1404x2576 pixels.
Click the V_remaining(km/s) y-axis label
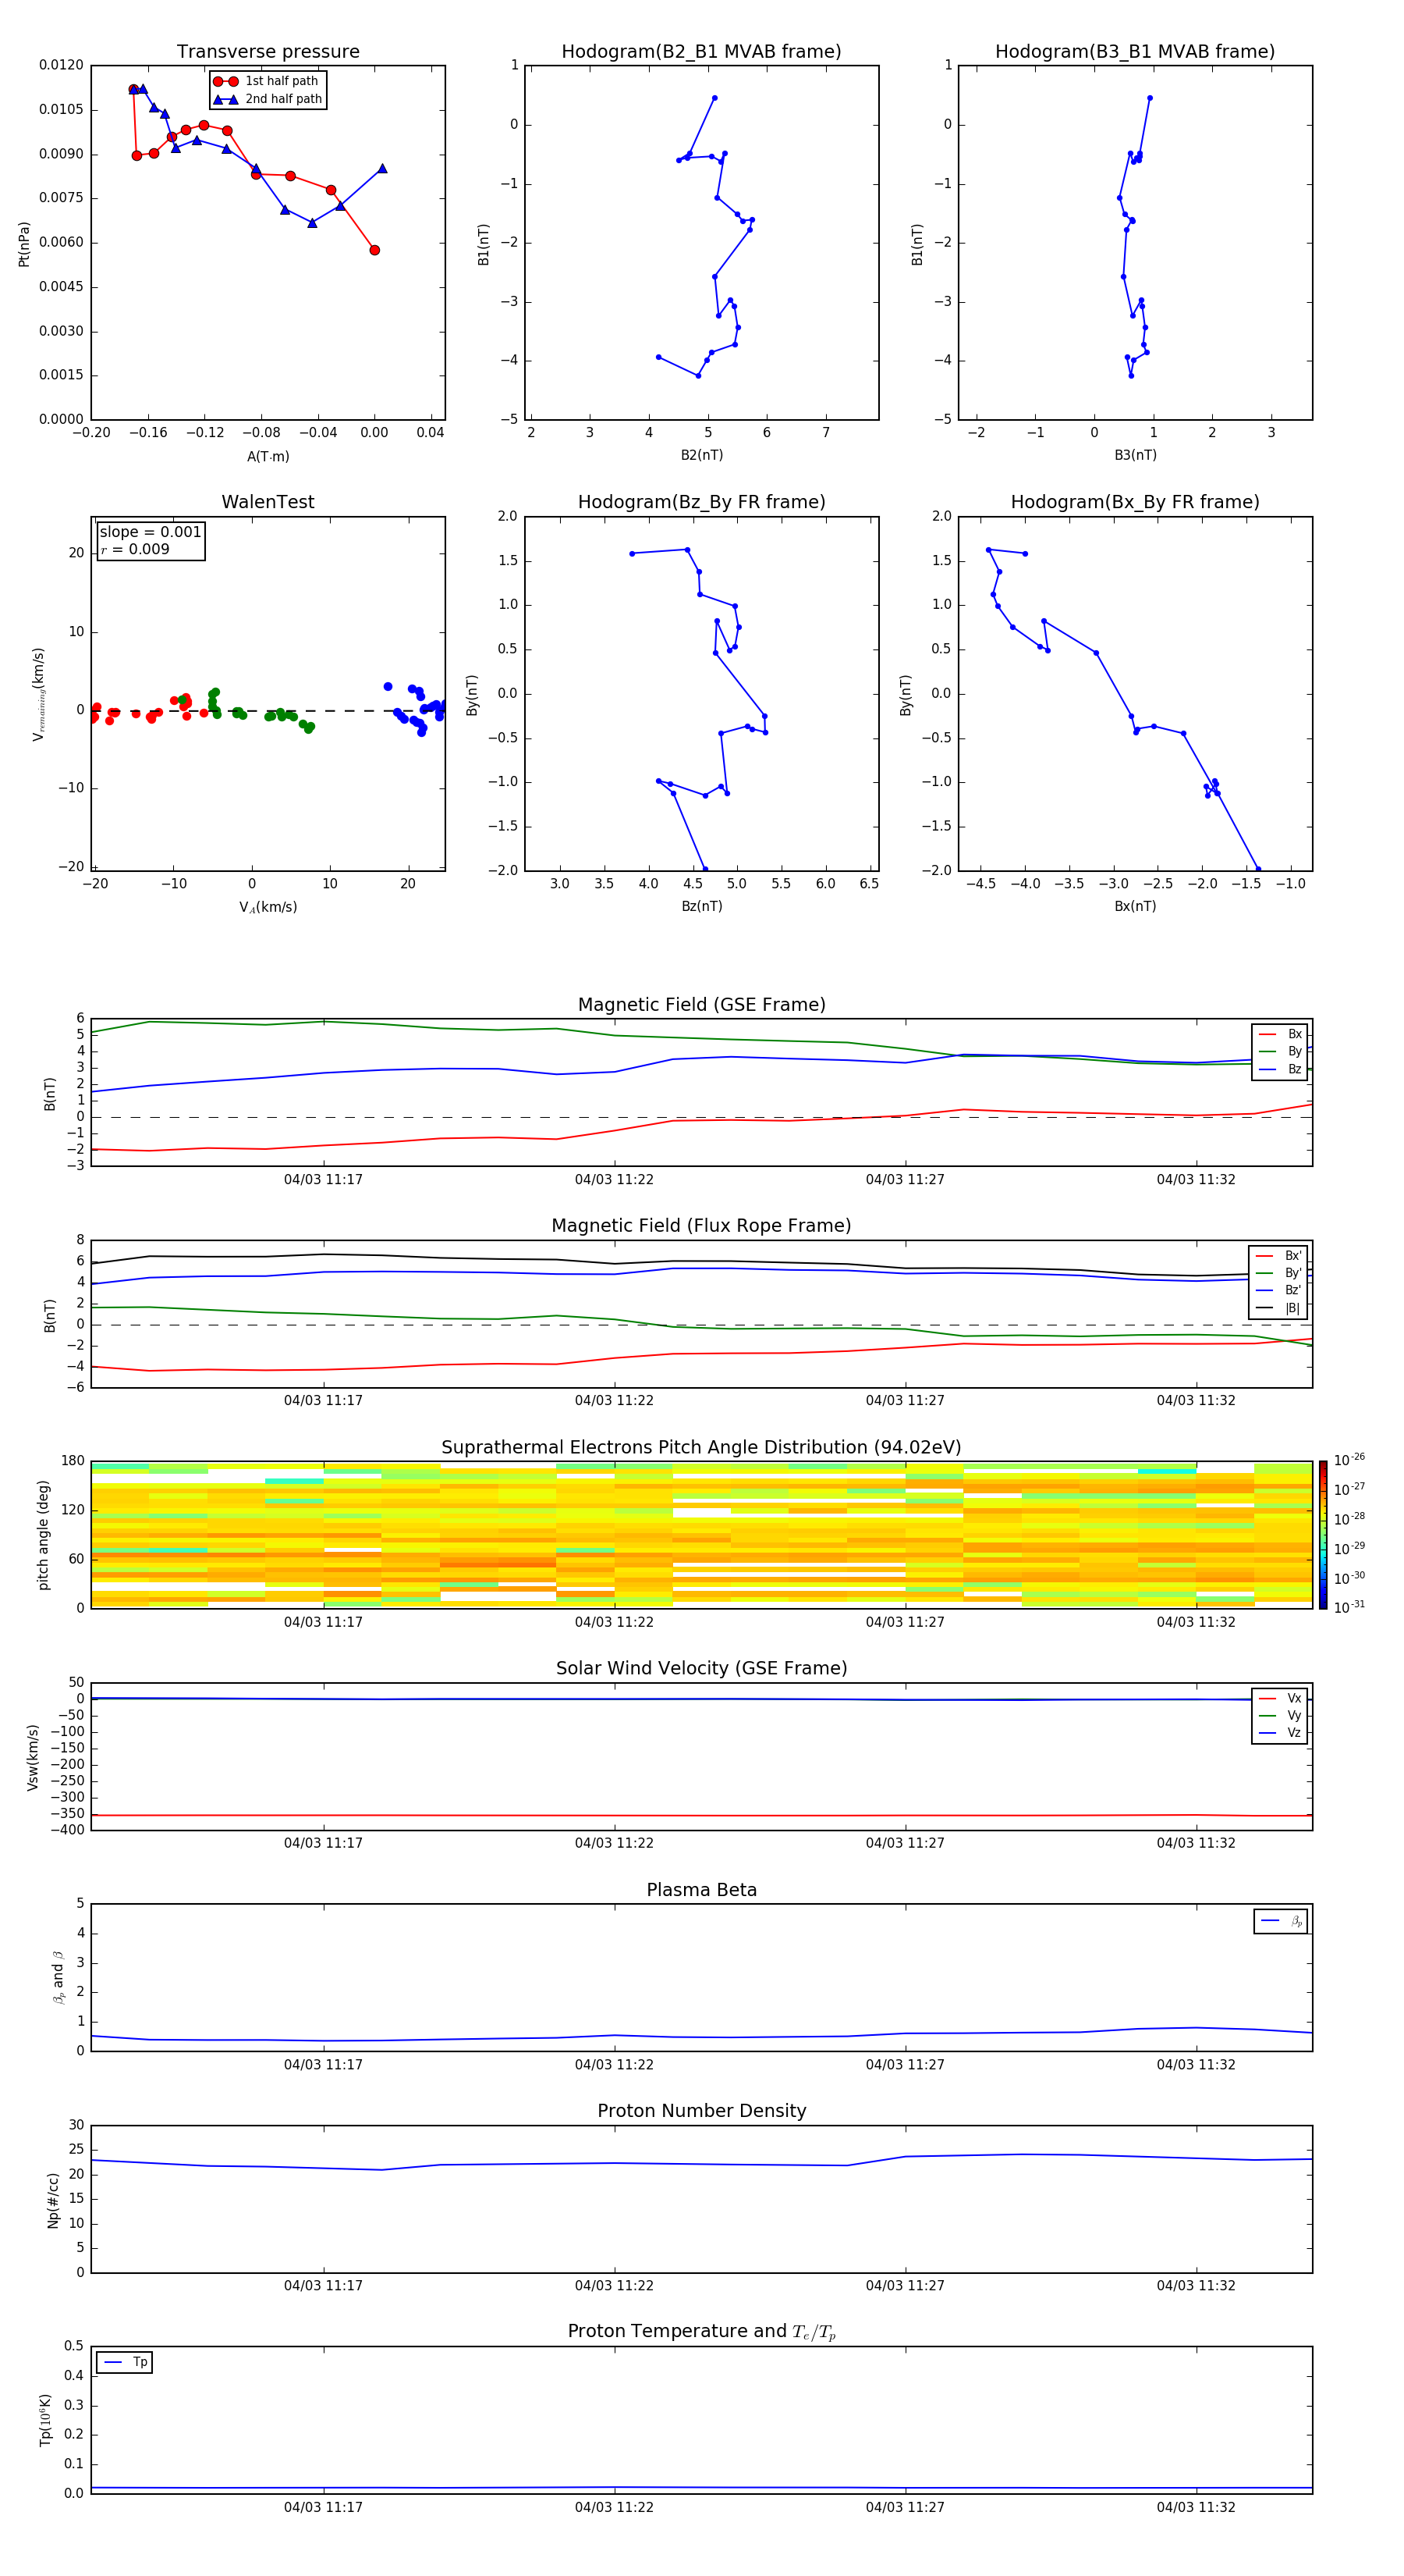[38, 694]
